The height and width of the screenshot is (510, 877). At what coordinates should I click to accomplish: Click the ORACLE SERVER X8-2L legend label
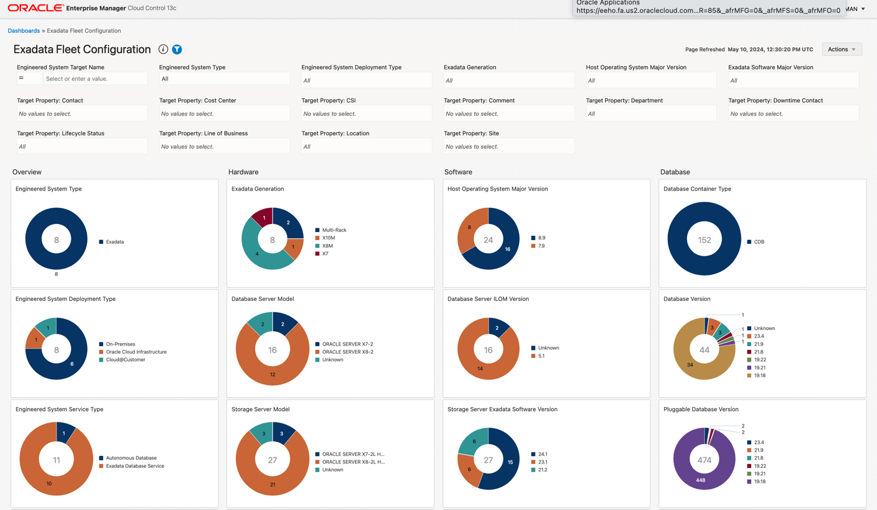(353, 462)
